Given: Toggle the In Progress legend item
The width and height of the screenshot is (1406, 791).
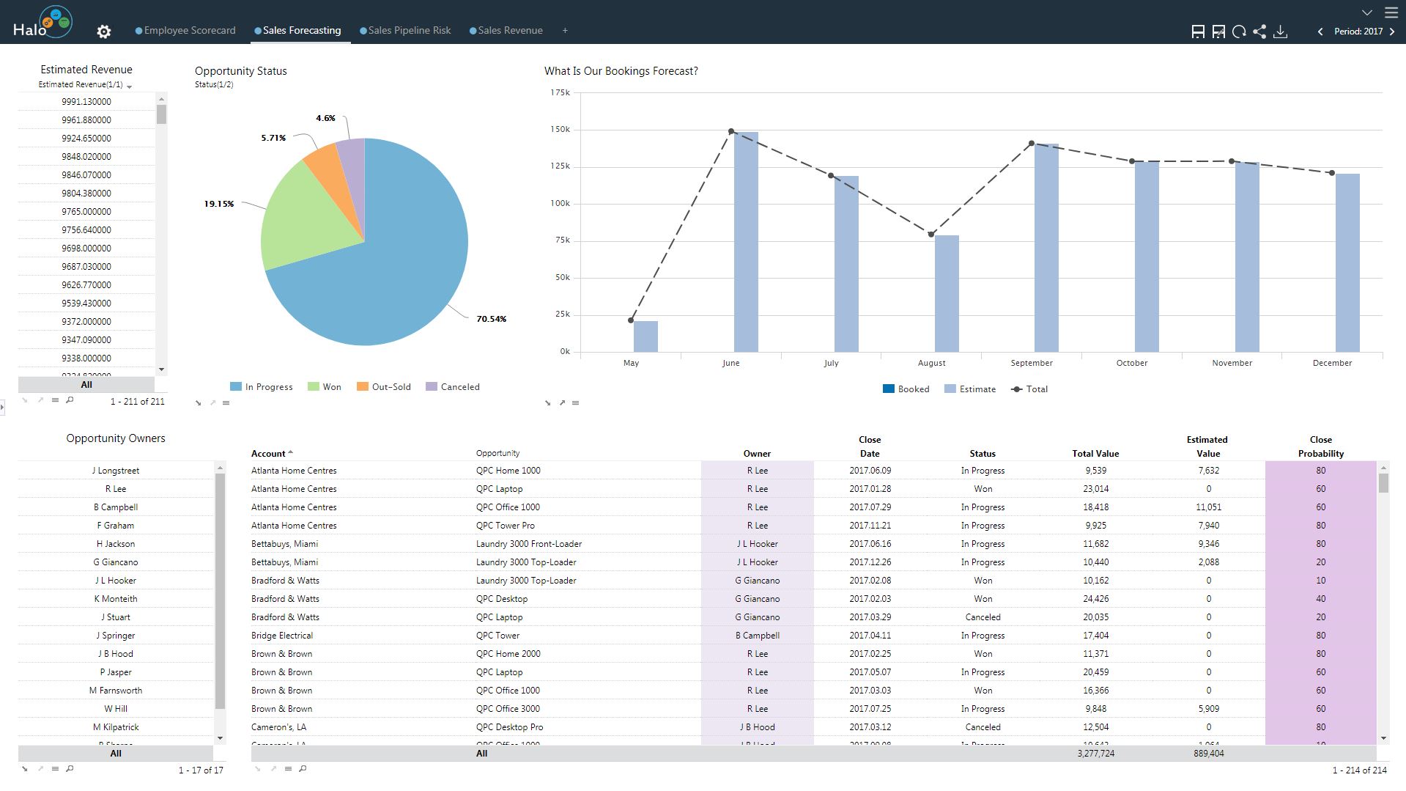Looking at the screenshot, I should (x=262, y=387).
